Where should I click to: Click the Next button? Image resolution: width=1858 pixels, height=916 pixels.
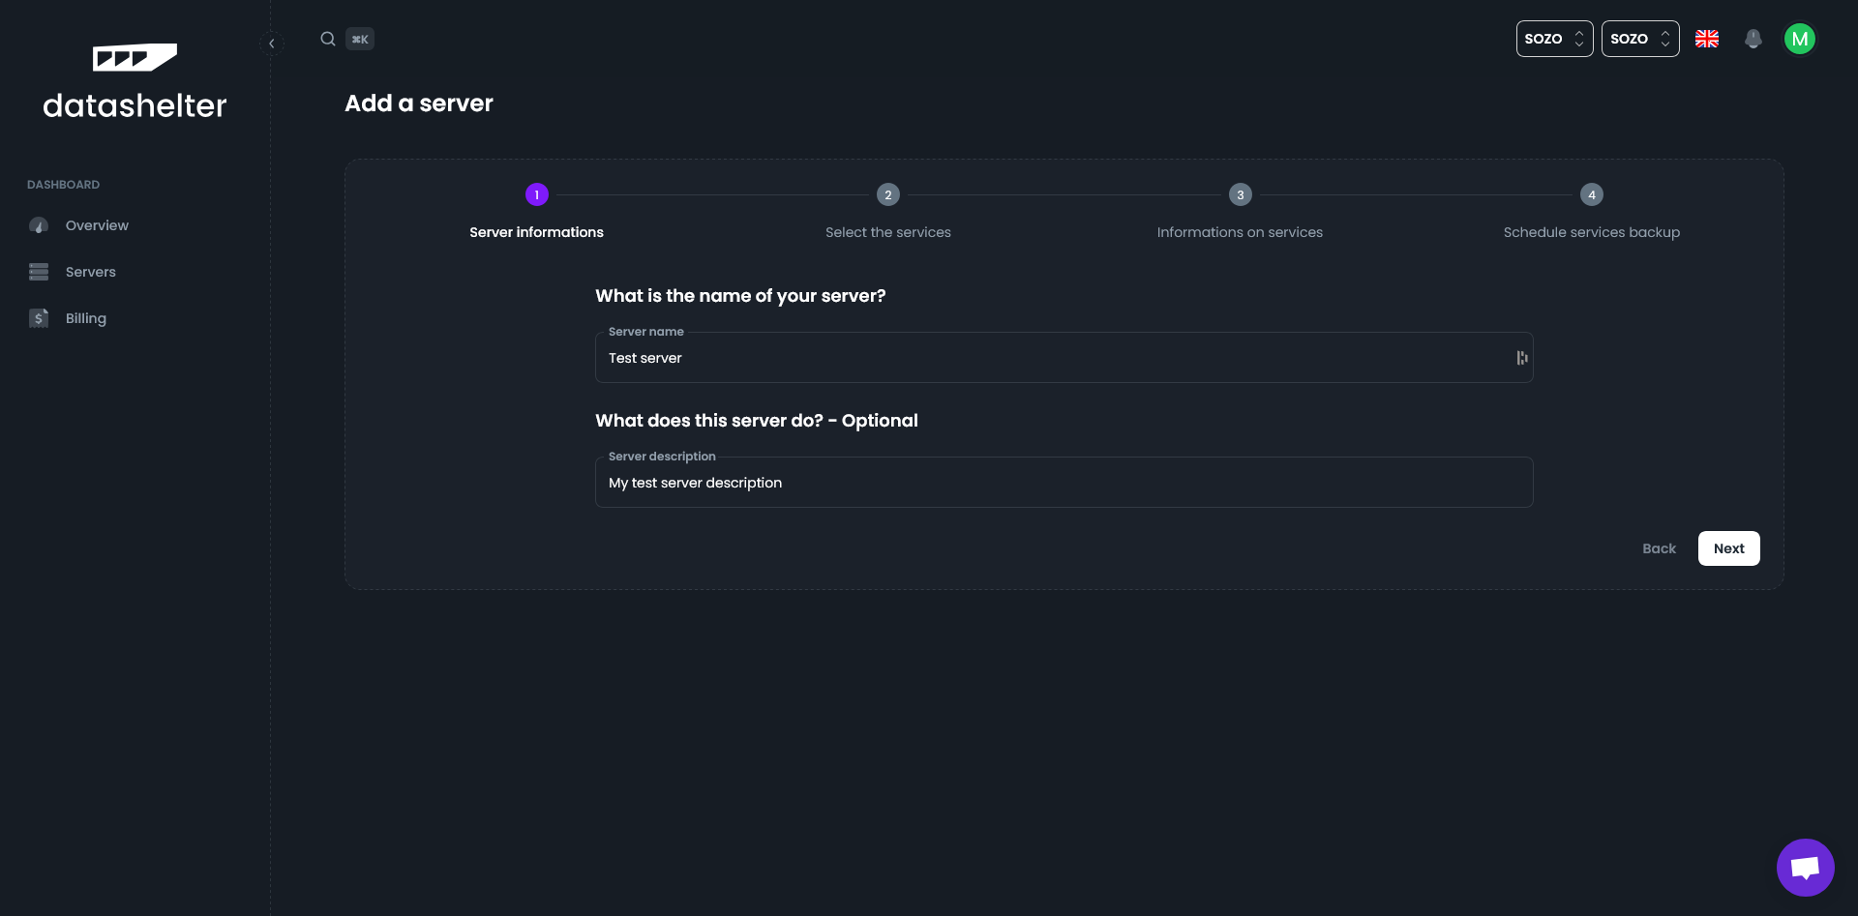tap(1728, 548)
